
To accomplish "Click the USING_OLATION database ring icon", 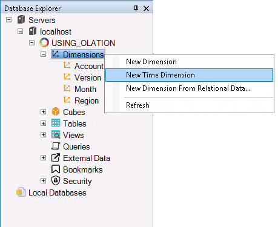I will tap(44, 43).
